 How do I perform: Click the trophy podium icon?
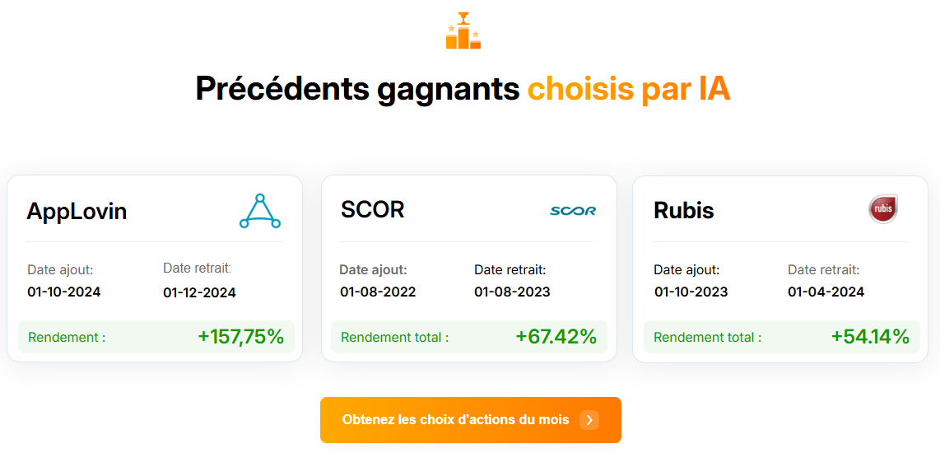(x=463, y=30)
